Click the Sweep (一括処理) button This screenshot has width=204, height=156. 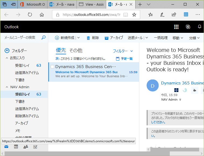pos(161,38)
